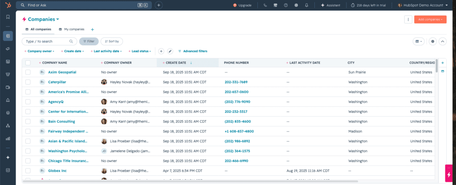The image size is (456, 185).
Task: Open the Automation workflow sidebar icon
Action: click(8, 126)
